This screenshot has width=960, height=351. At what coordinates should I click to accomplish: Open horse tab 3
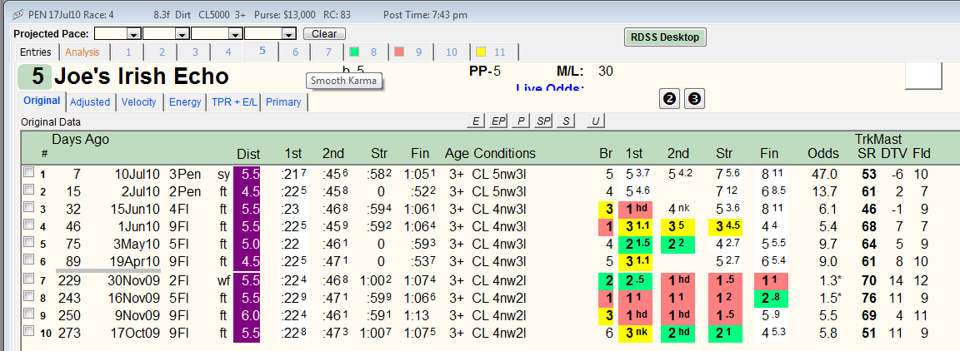tap(195, 52)
